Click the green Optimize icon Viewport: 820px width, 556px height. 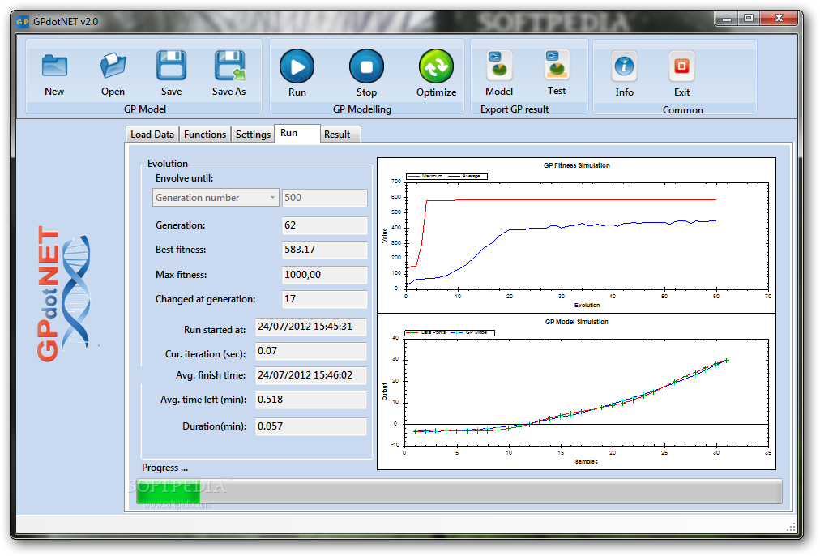click(x=436, y=66)
